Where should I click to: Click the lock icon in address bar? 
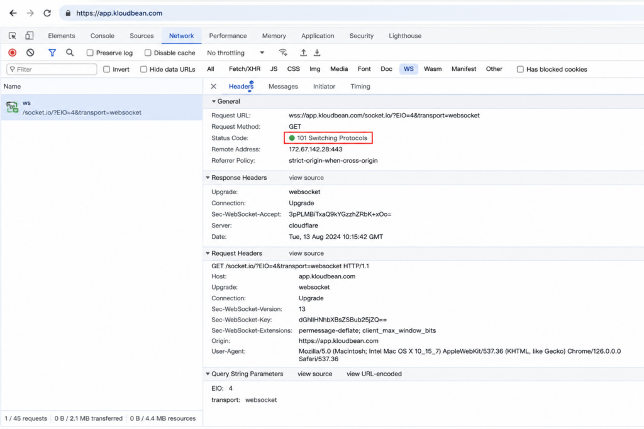tap(68, 13)
